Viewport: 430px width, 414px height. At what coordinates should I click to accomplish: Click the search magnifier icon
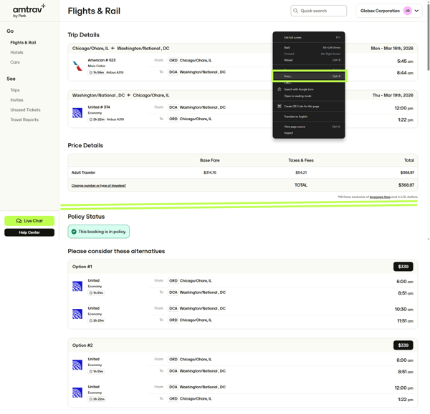295,11
